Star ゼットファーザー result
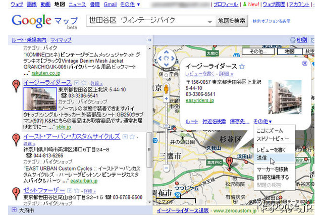The height and width of the screenshot is (215, 323). click(x=77, y=190)
